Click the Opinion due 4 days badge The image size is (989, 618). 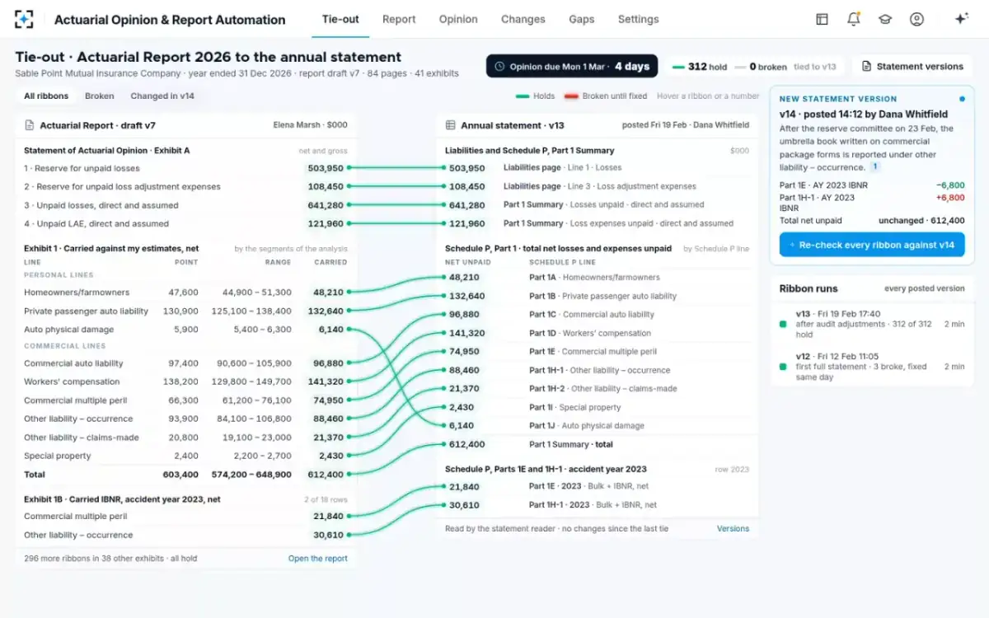click(x=572, y=67)
